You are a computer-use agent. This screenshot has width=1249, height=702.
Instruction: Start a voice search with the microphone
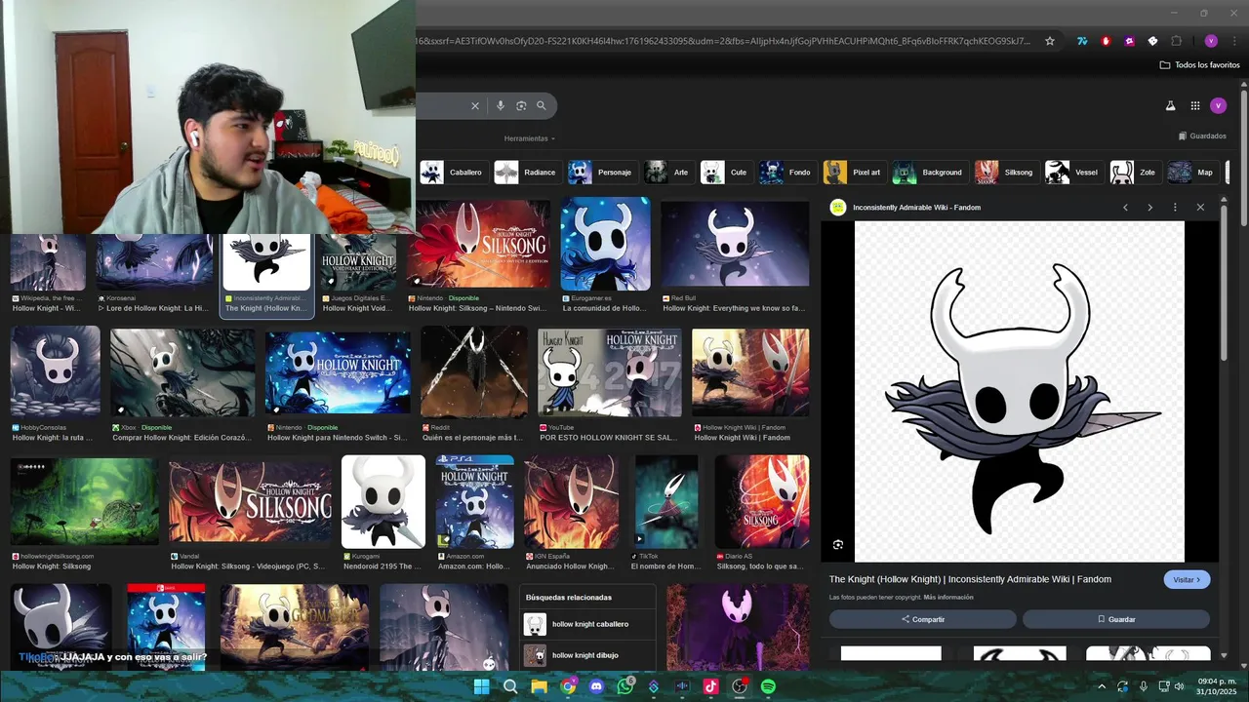[501, 105]
